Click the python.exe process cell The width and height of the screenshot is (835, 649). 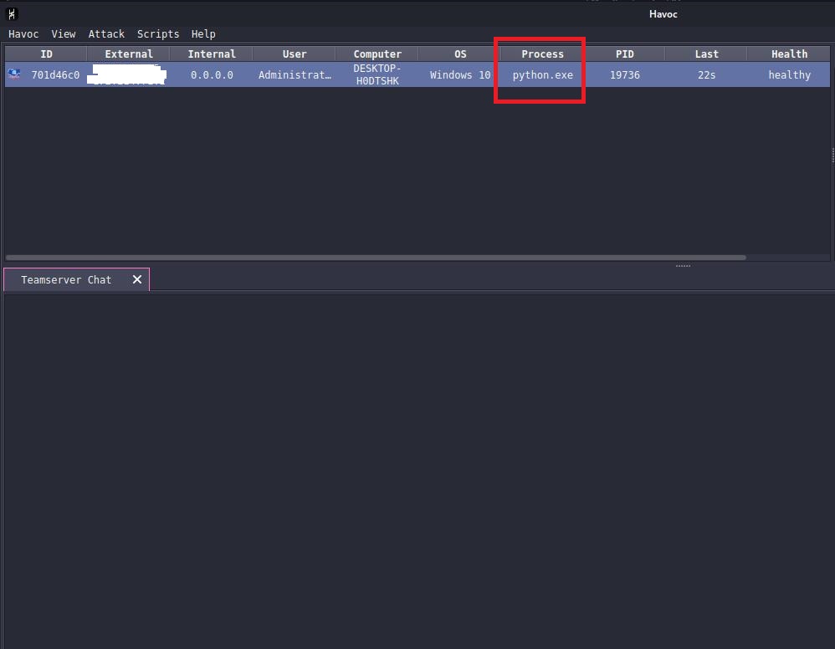tap(542, 75)
